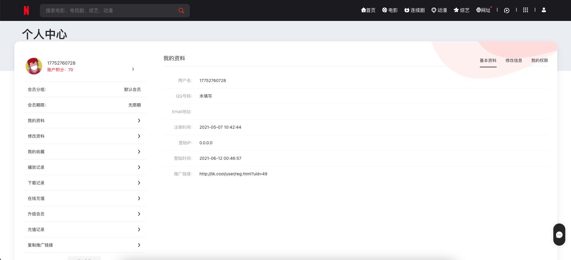Open 在线充值 online recharge row

(84, 198)
